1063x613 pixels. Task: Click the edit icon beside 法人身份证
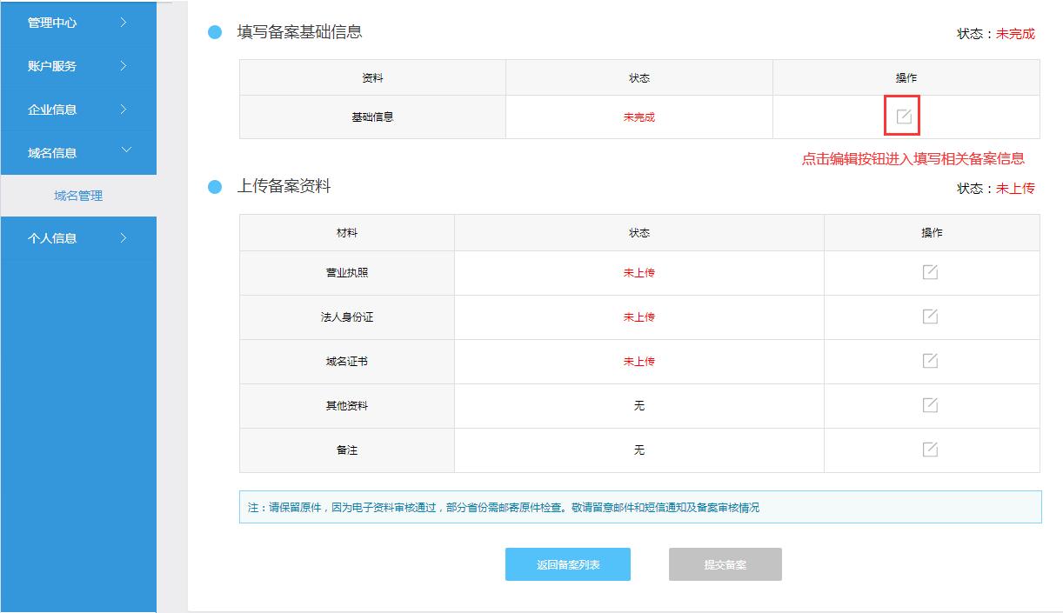(x=932, y=316)
